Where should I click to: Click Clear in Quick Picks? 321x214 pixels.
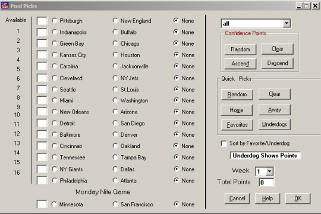pyautogui.click(x=275, y=94)
